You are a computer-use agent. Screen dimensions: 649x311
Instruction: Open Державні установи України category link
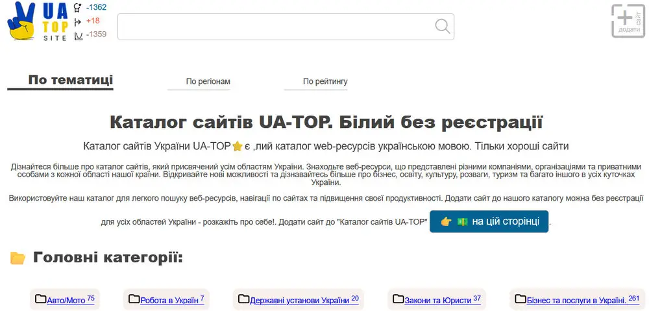pos(304,300)
